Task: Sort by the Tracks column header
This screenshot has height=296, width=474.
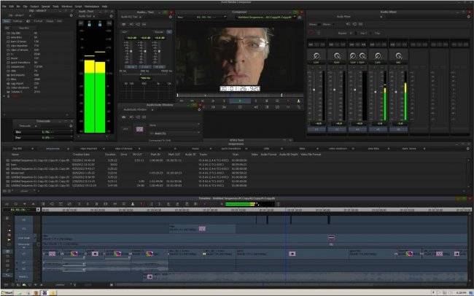Action: coord(203,155)
